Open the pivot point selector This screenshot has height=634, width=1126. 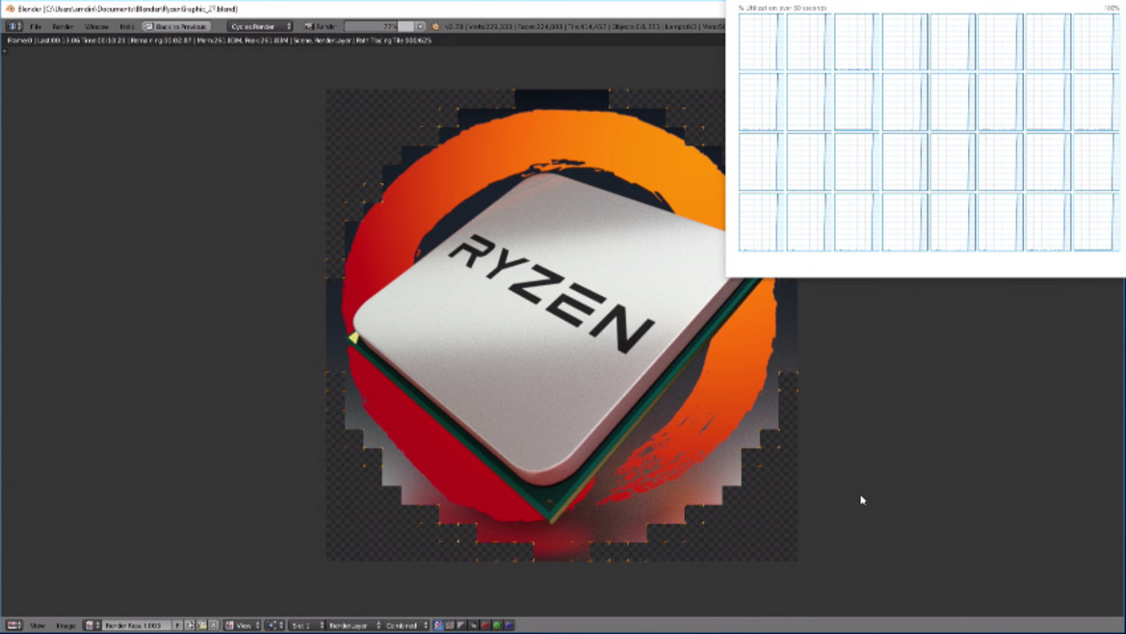coord(275,625)
